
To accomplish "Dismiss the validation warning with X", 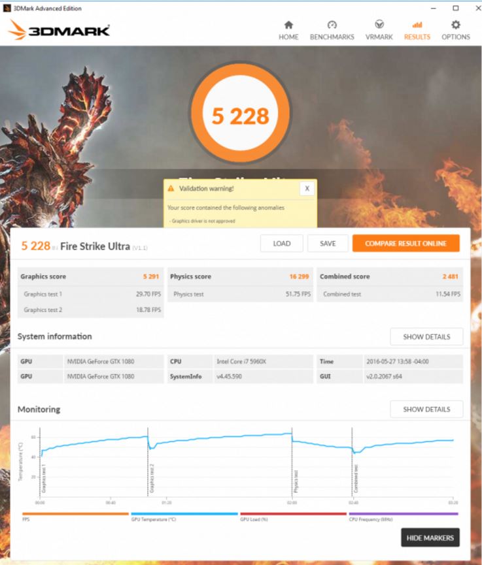I will click(307, 188).
